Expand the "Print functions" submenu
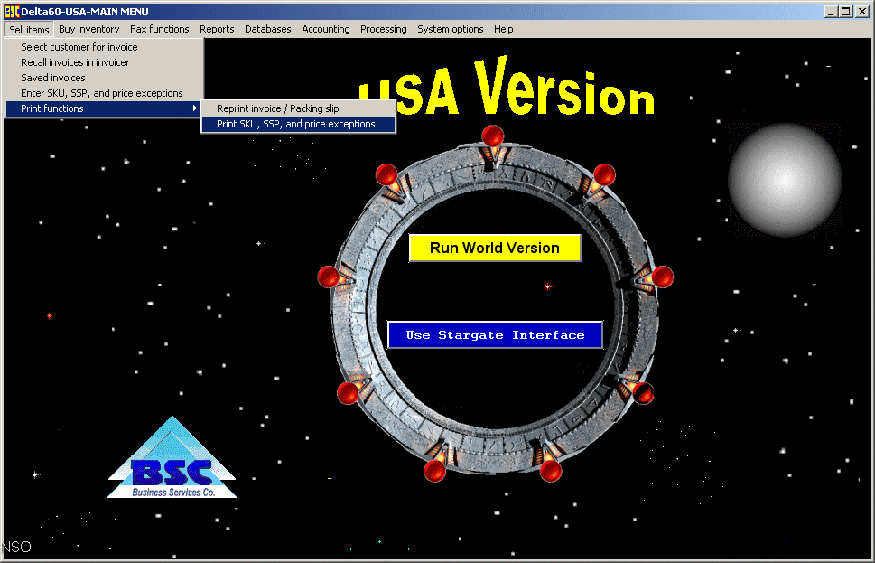This screenshot has height=563, width=875. point(50,108)
